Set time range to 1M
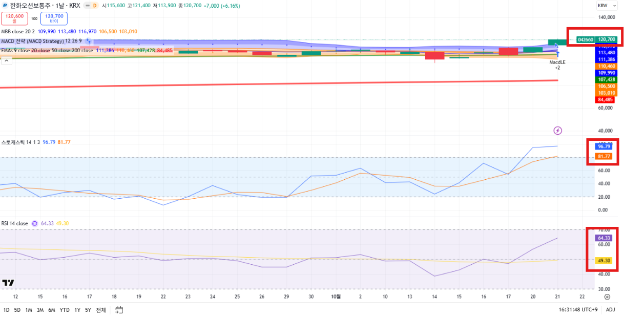624x316 pixels. pos(29,310)
